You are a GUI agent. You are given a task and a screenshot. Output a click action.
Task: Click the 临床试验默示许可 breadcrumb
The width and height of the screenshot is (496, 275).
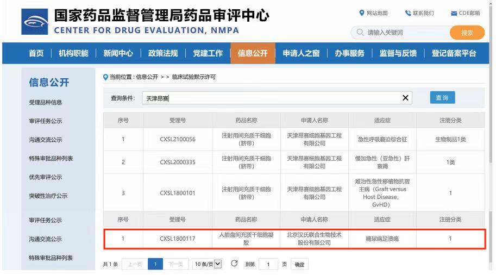pos(194,77)
